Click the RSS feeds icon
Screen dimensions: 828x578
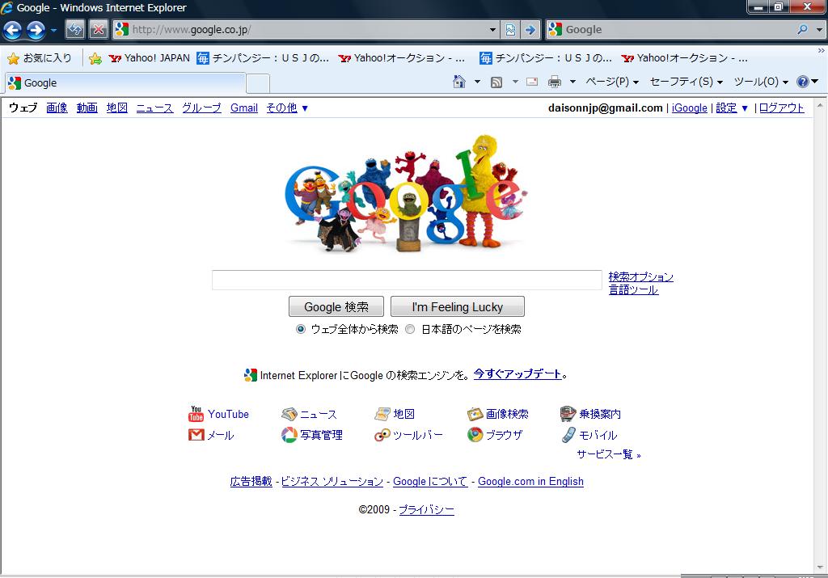tap(496, 82)
